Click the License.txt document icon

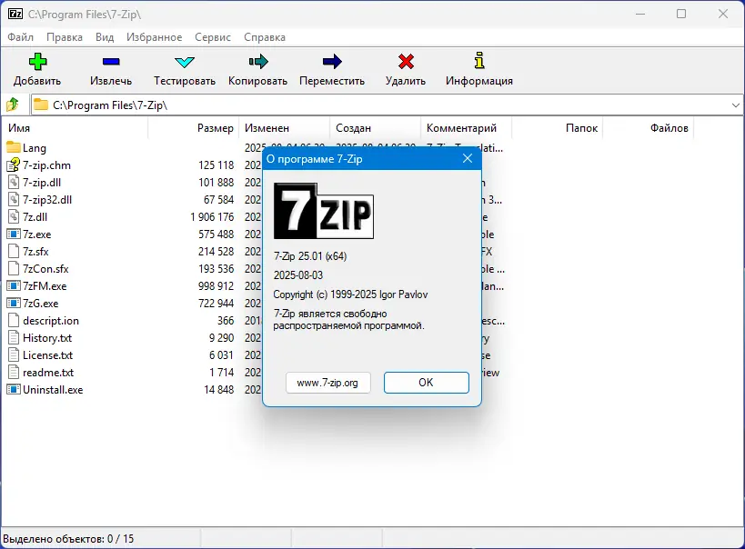click(x=14, y=354)
